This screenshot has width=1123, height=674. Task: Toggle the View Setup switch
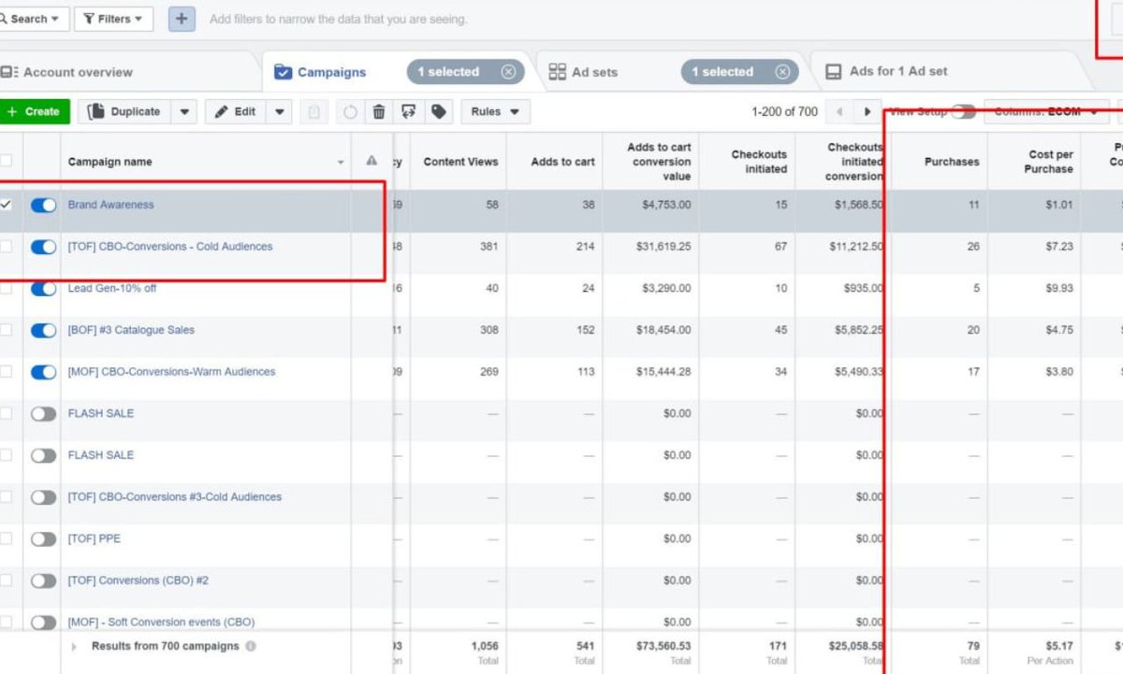coord(962,111)
